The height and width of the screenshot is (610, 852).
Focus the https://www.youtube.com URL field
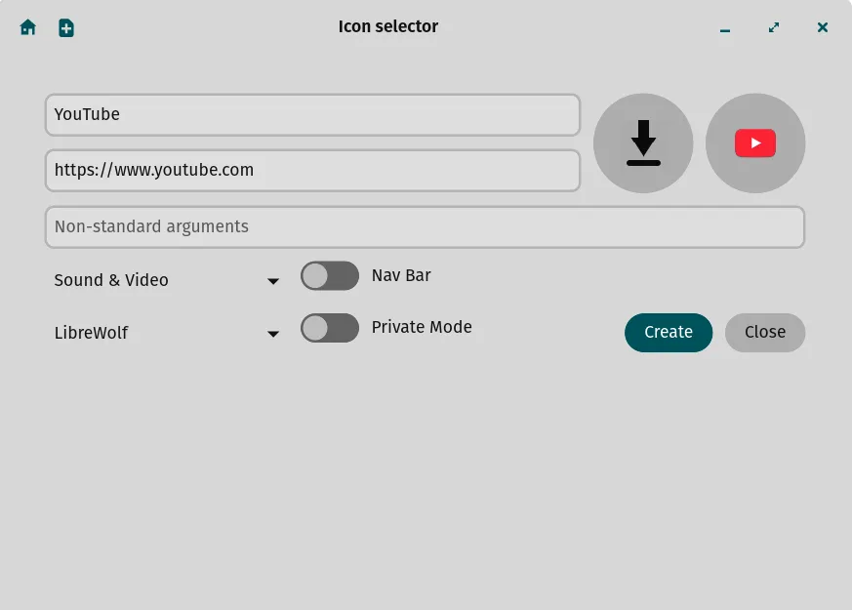313,171
